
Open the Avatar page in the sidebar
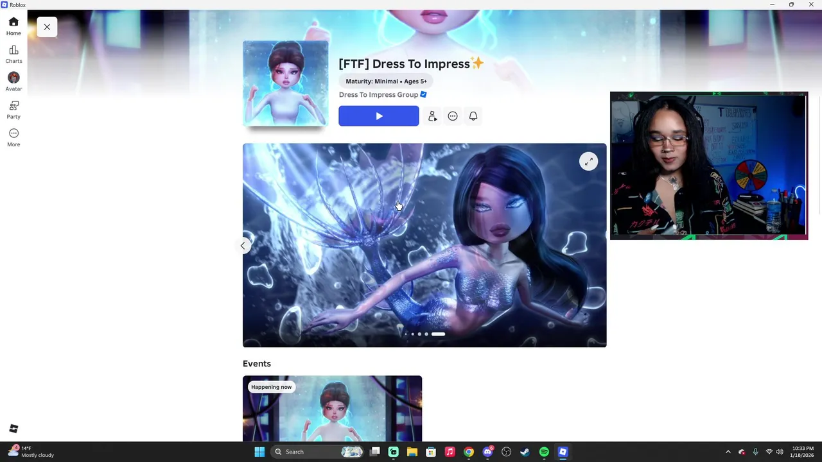pos(13,82)
